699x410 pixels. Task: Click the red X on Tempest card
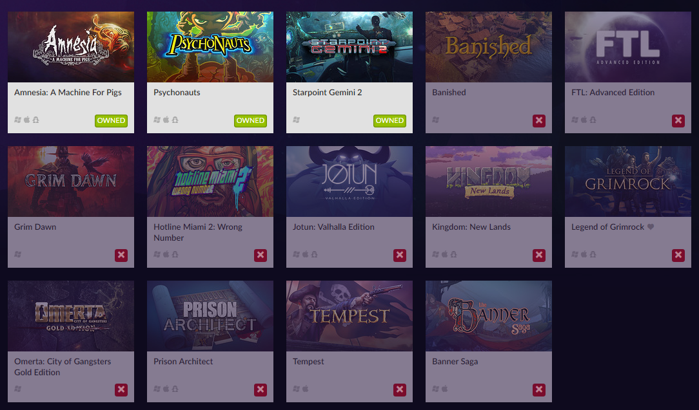[x=400, y=389]
